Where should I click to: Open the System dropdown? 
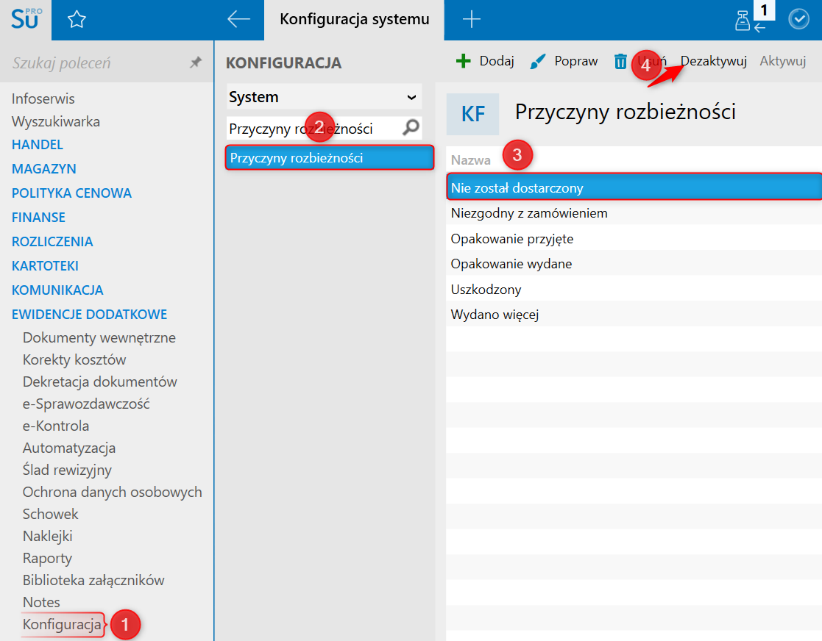click(324, 97)
